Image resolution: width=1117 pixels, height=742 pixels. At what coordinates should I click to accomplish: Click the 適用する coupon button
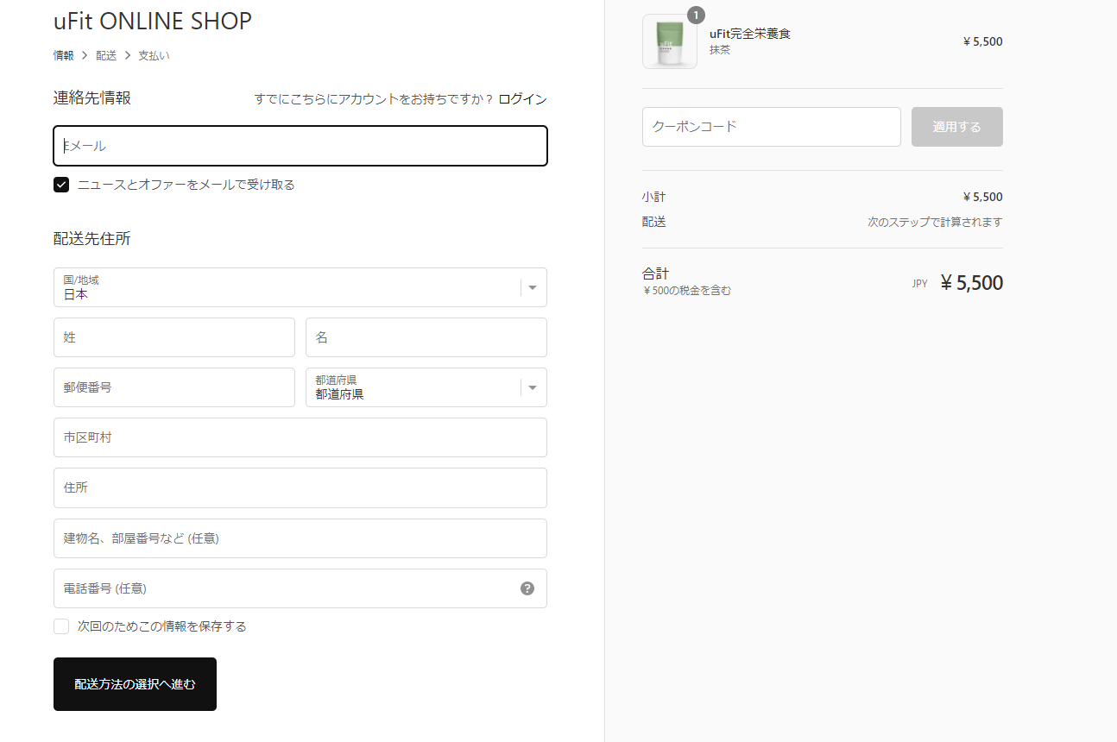pyautogui.click(x=957, y=127)
